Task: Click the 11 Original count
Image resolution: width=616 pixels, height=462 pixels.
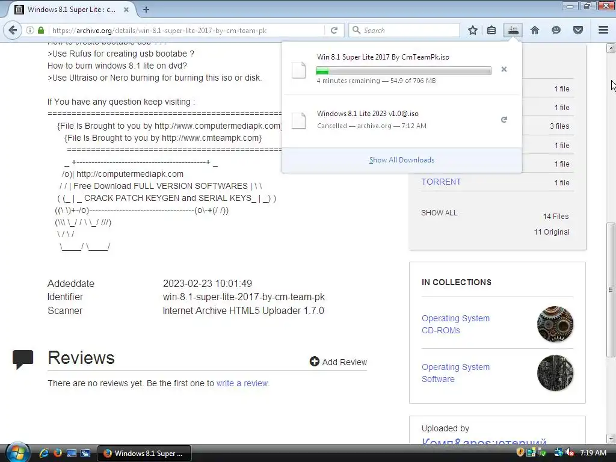Action: tap(552, 232)
